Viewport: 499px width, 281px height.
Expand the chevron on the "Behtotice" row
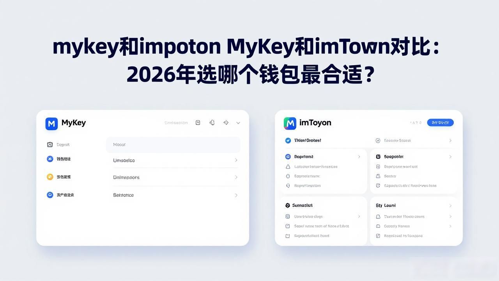click(x=236, y=195)
